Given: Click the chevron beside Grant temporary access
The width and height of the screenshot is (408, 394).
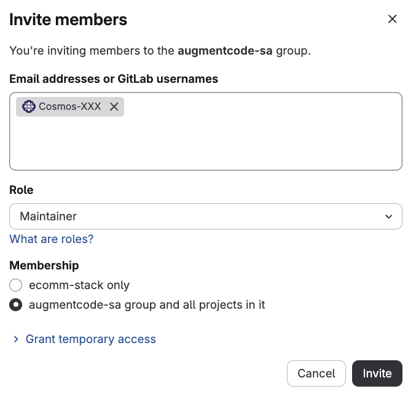Looking at the screenshot, I should tap(16, 339).
